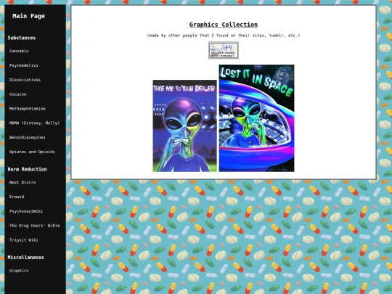Viewport: 392px width, 294px height.
Task: Open the Cocaine page
Action: (17, 94)
